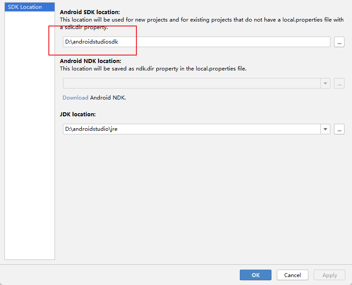Browse for the JDK folder
The width and height of the screenshot is (352, 285).
[339, 129]
